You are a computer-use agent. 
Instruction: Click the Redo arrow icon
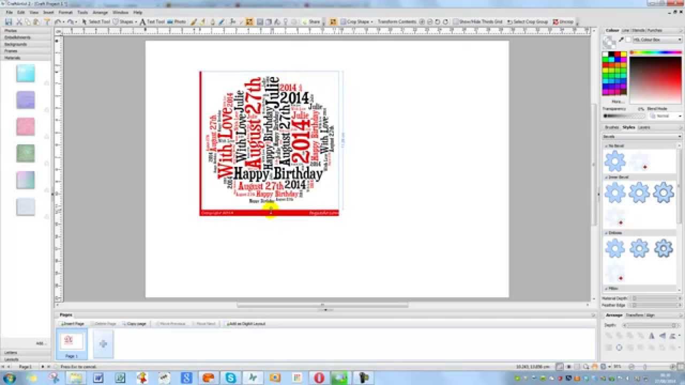coord(70,22)
